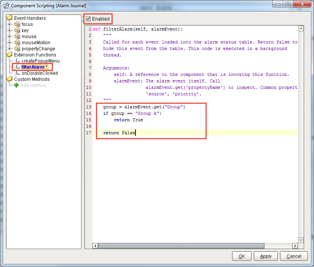Viewport: 314px width, 267px height.
Task: Click the Apply button
Action: click(x=266, y=256)
